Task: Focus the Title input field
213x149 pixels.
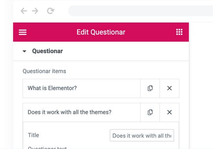Action: click(x=142, y=136)
